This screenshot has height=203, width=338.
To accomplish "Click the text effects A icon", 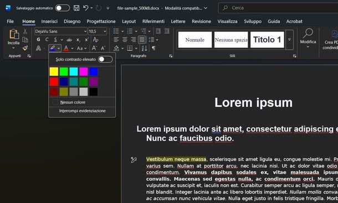I will coord(39,48).
